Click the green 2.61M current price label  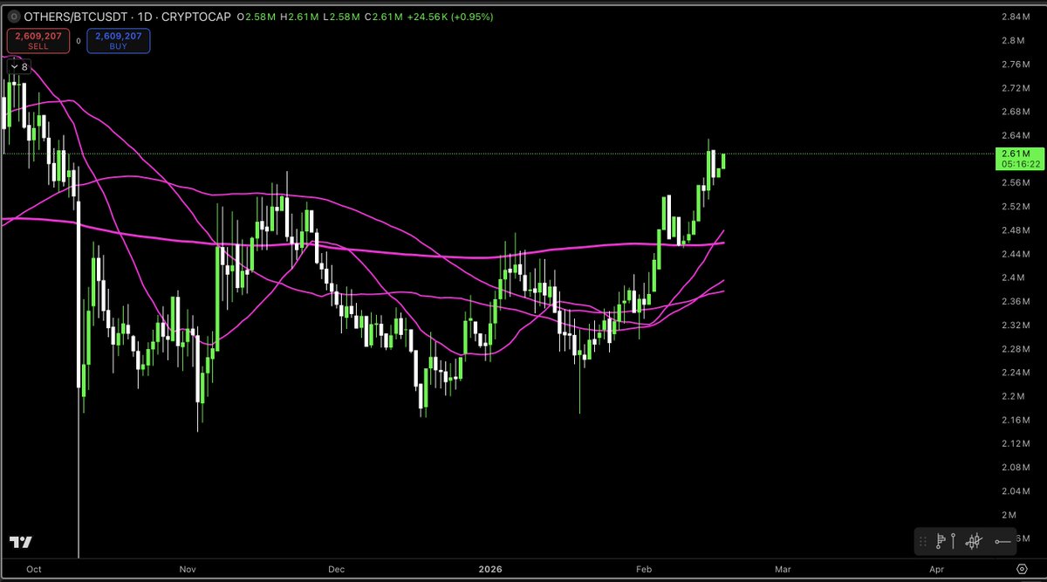tap(1018, 158)
